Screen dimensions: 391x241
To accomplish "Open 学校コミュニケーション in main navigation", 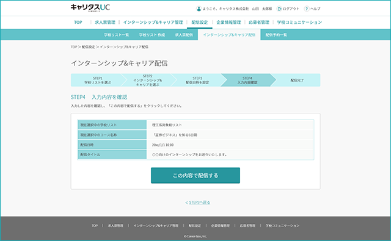I will 299,22.
